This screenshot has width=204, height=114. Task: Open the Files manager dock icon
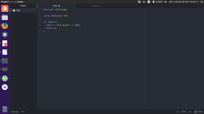tap(5, 17)
